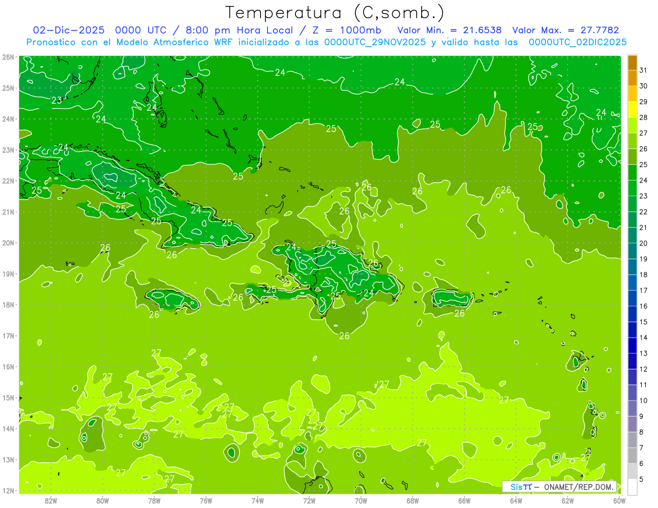Click the 15N latitude axis label
The image size is (658, 508).
8,398
